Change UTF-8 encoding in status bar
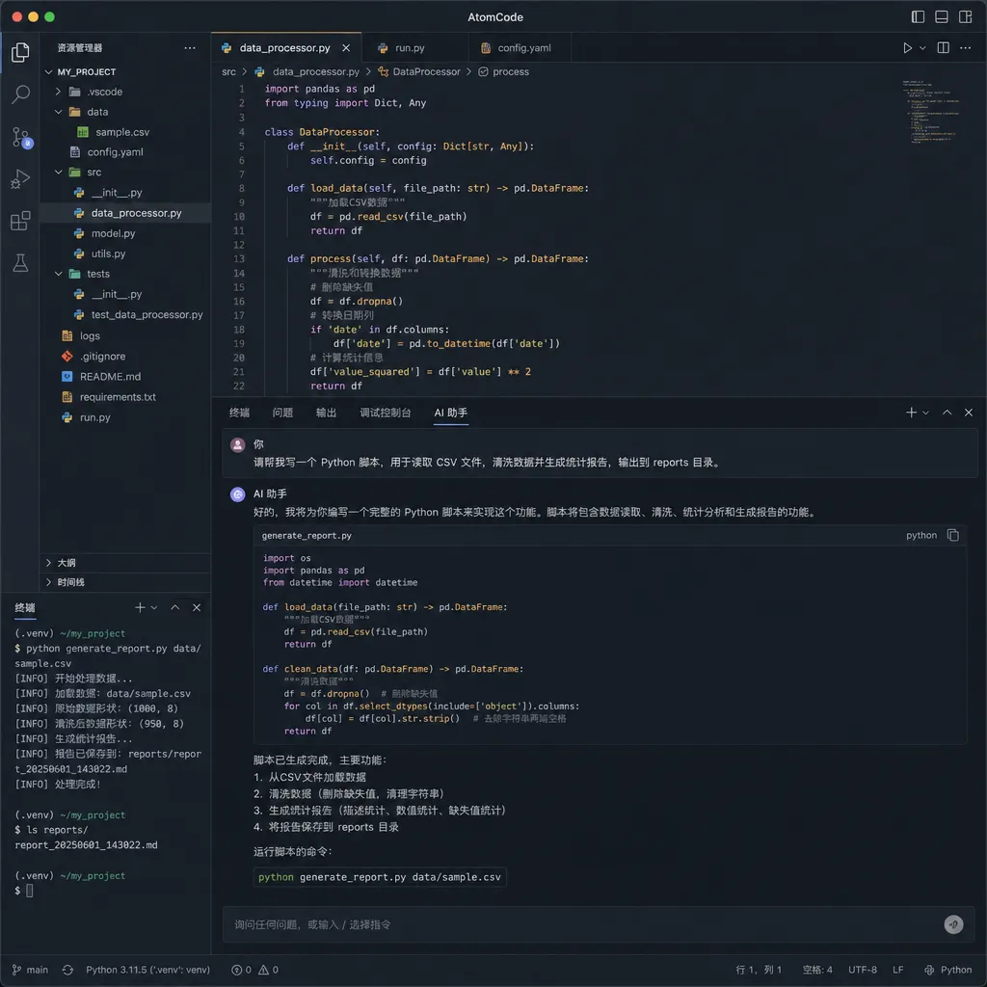The image size is (987, 987). [862, 970]
